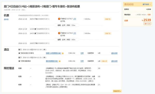Click Tianjin Airlines logo for flight GS7817
Screen dimensions: 155x94
click(59, 19)
